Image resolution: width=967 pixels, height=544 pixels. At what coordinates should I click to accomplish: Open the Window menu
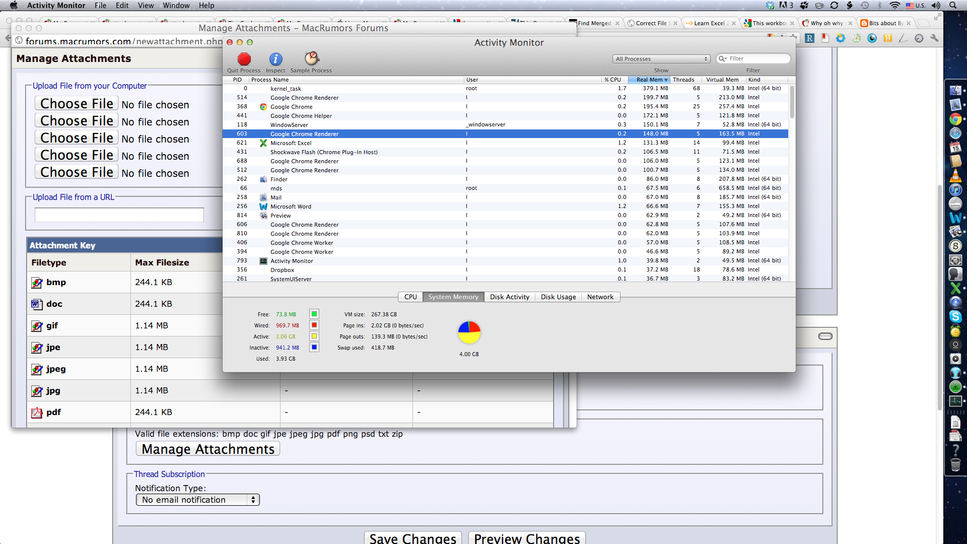coord(176,6)
